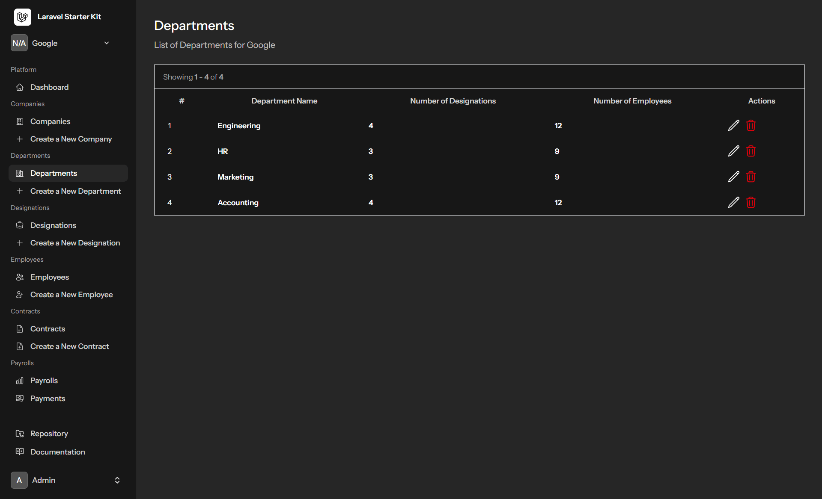
Task: Click the Designations sidebar icon
Action: point(20,225)
